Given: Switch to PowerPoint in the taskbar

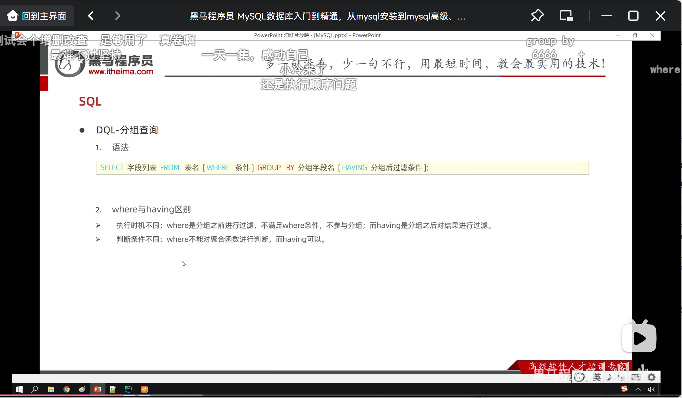Looking at the screenshot, I should (x=98, y=389).
